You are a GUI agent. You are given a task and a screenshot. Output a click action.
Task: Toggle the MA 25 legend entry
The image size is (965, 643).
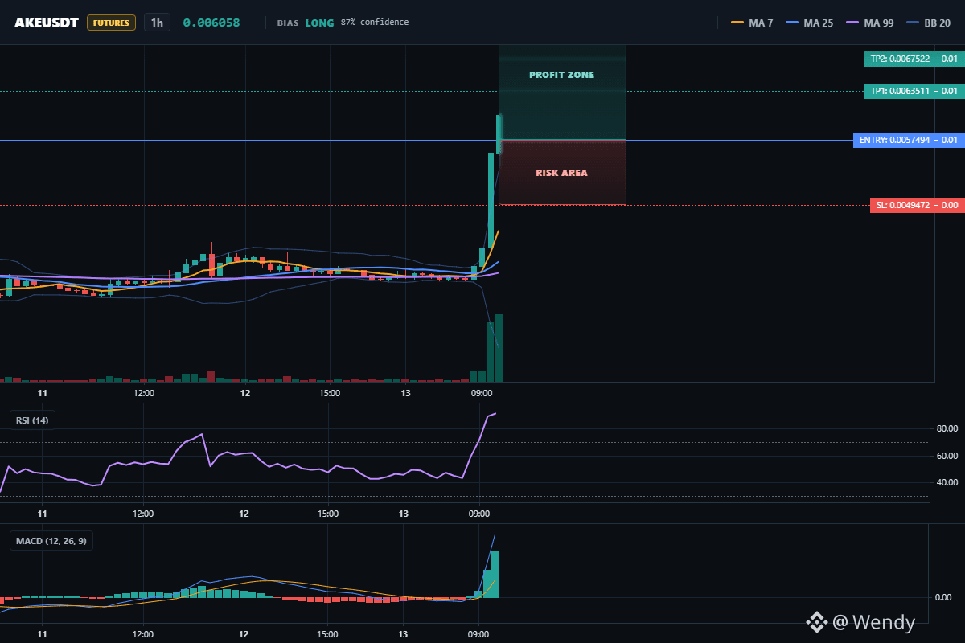tap(808, 23)
